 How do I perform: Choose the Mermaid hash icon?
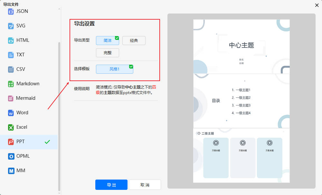[11, 98]
